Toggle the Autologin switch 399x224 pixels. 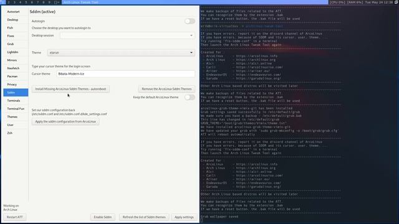click(x=190, y=21)
